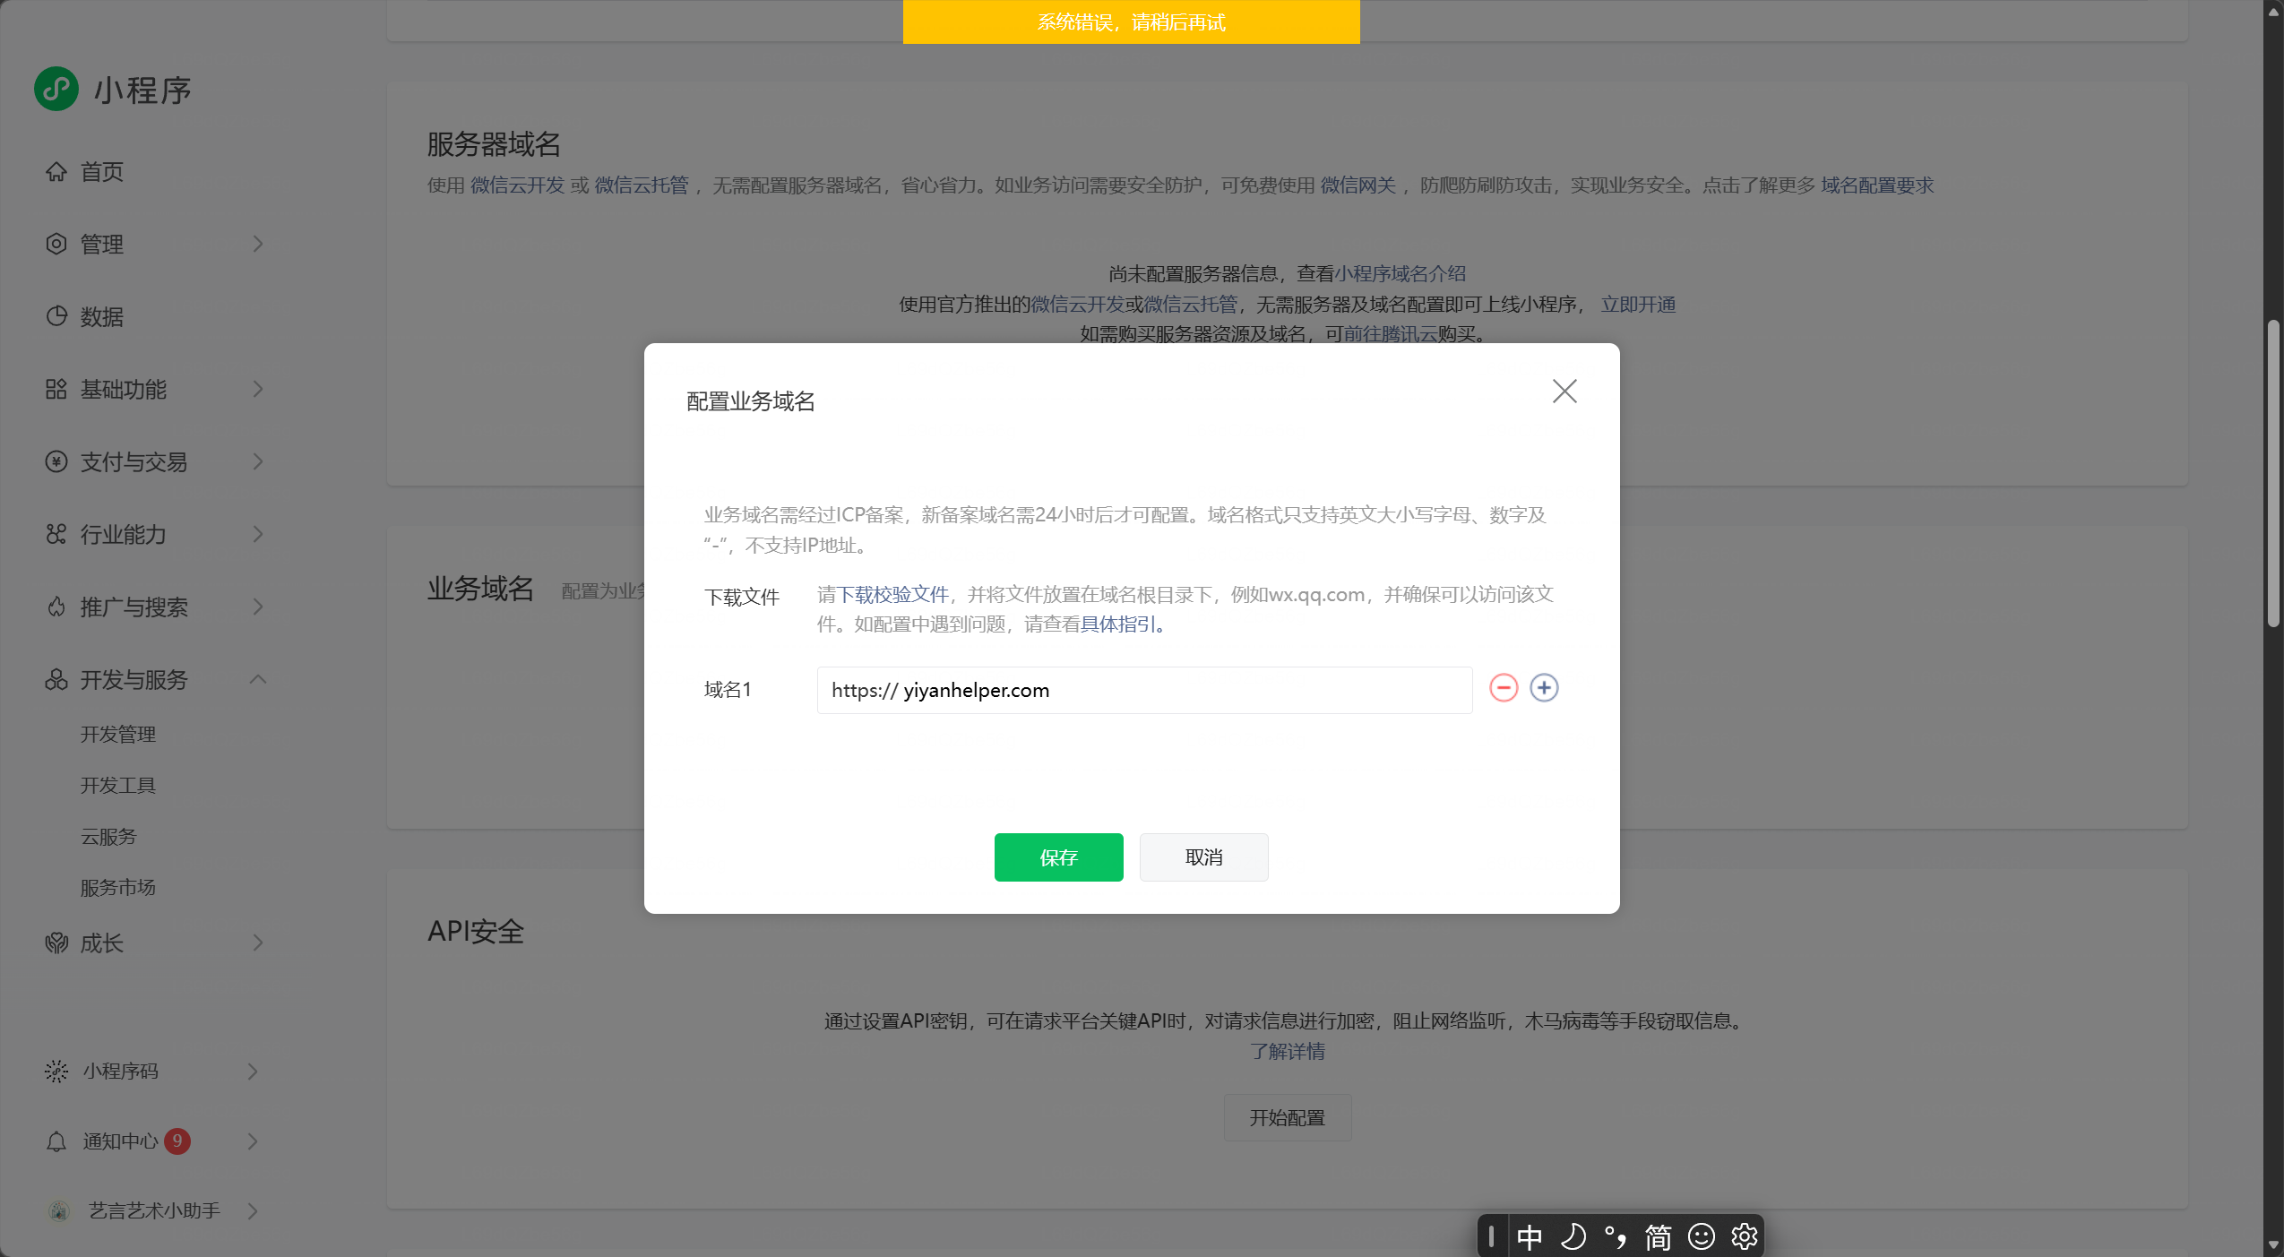Open notification center bell item

[x=120, y=1141]
